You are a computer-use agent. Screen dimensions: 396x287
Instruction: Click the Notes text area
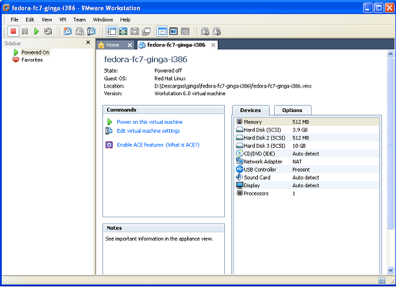point(164,253)
